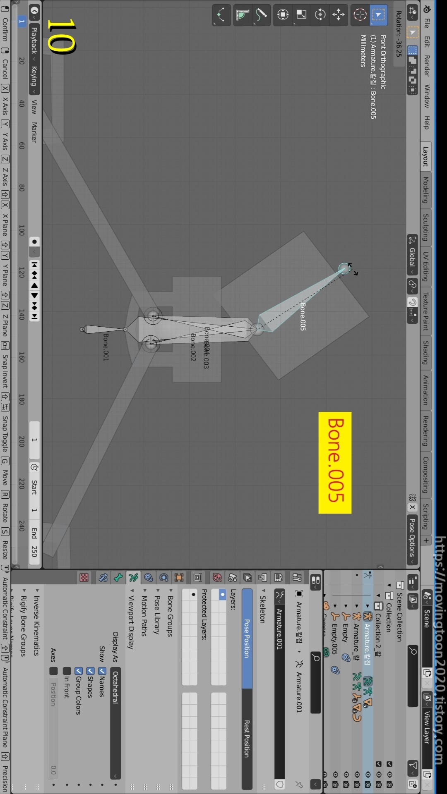Open Object Data armature properties tab
This screenshot has width=447, height=794.
tap(133, 577)
